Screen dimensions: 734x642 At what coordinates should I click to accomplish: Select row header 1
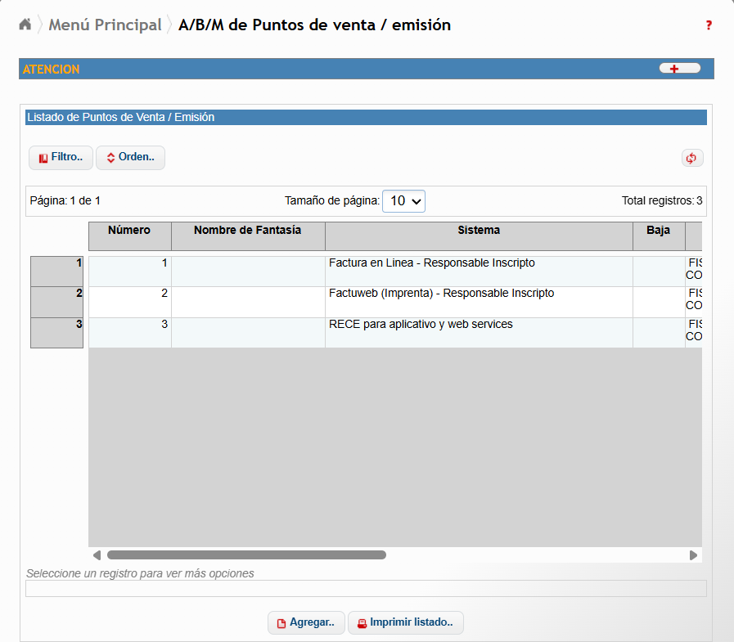(x=56, y=271)
